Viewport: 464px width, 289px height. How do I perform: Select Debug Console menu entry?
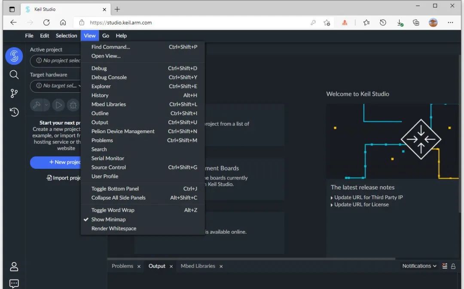pos(143,77)
